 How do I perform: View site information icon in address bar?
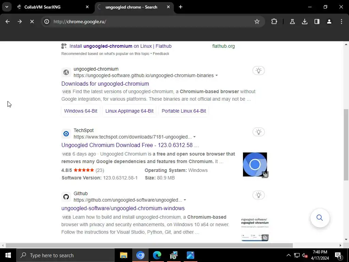47,21
